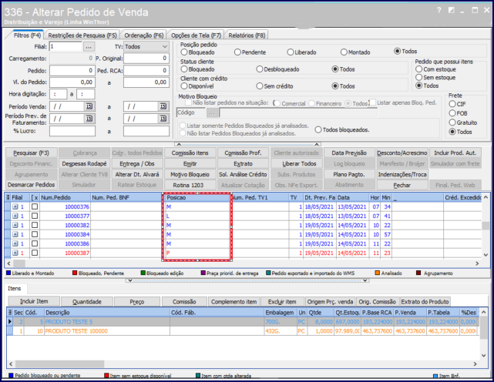Click the grid options icon in items table header
This screenshot has height=382, width=494.
[10, 313]
